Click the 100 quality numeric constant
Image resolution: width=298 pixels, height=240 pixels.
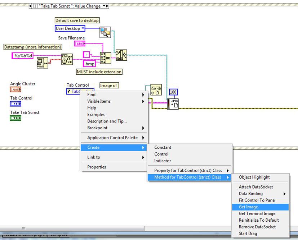tap(173, 92)
